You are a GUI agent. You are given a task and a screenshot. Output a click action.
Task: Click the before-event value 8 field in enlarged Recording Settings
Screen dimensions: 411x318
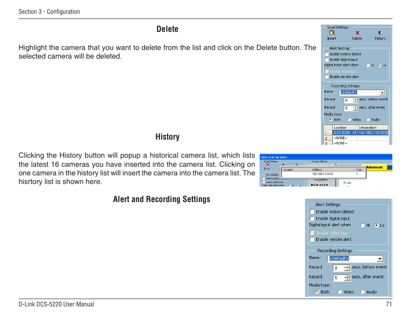coord(338,268)
